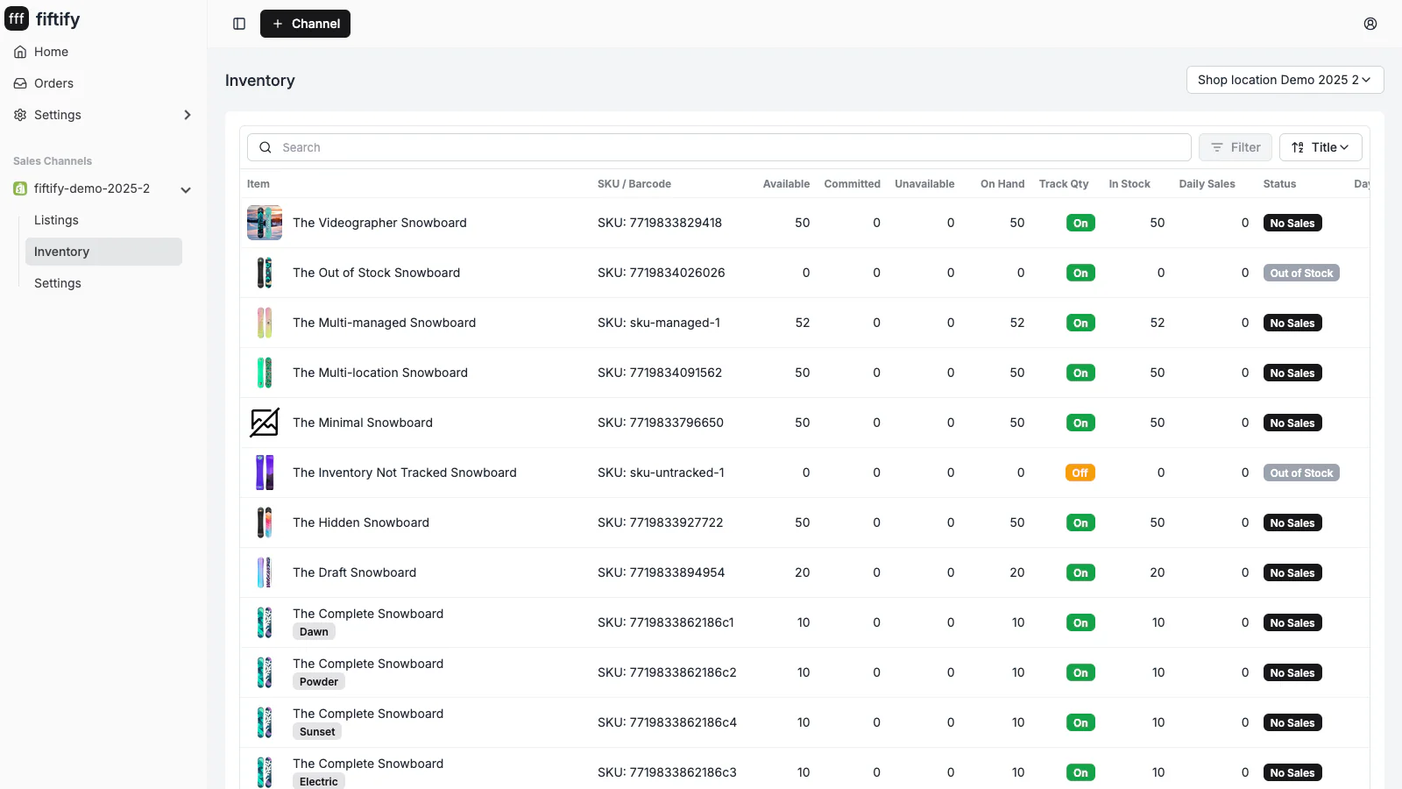Click the Home house icon
Image resolution: width=1402 pixels, height=789 pixels.
[20, 52]
